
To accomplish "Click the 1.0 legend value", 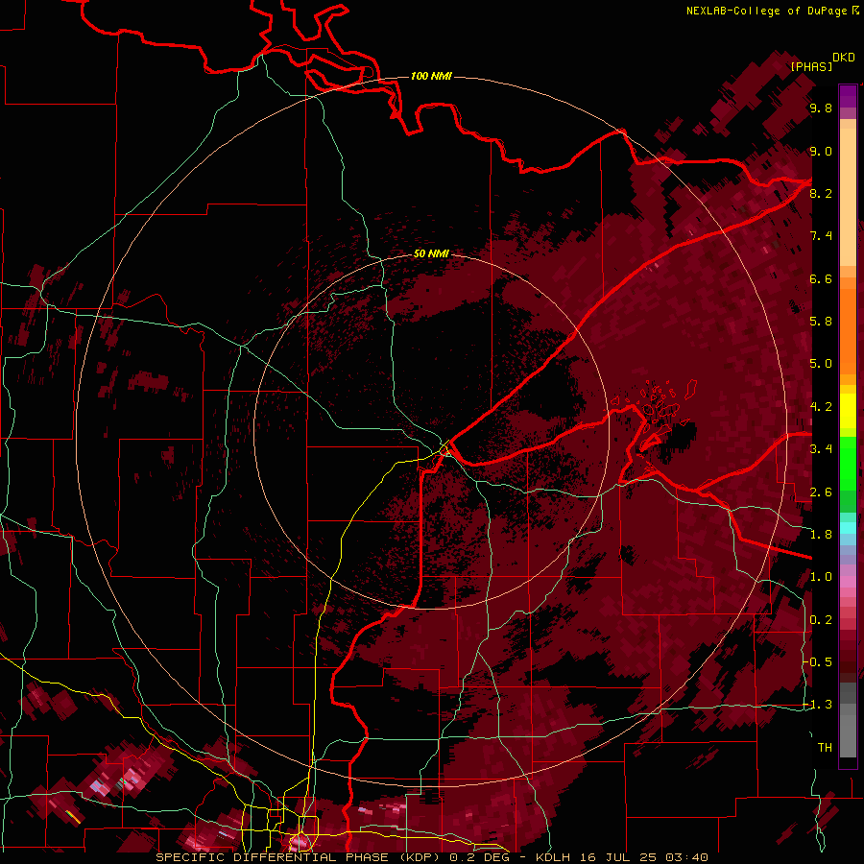I will click(x=821, y=576).
